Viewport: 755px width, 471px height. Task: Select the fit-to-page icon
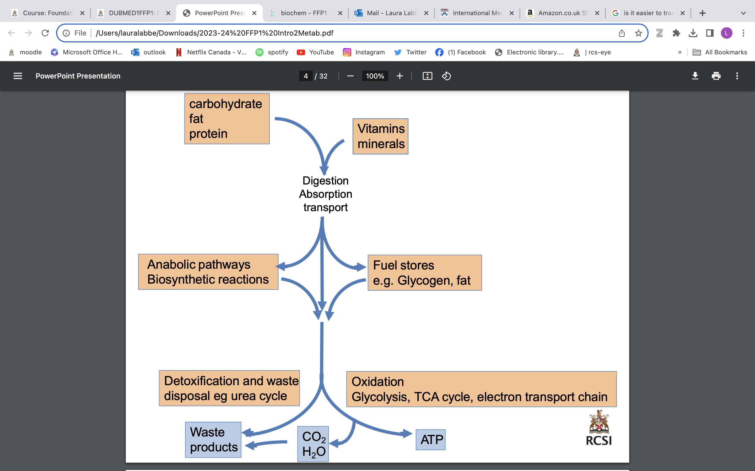[x=427, y=76]
